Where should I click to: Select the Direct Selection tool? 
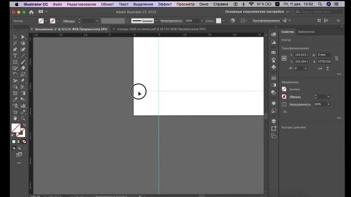click(x=23, y=37)
